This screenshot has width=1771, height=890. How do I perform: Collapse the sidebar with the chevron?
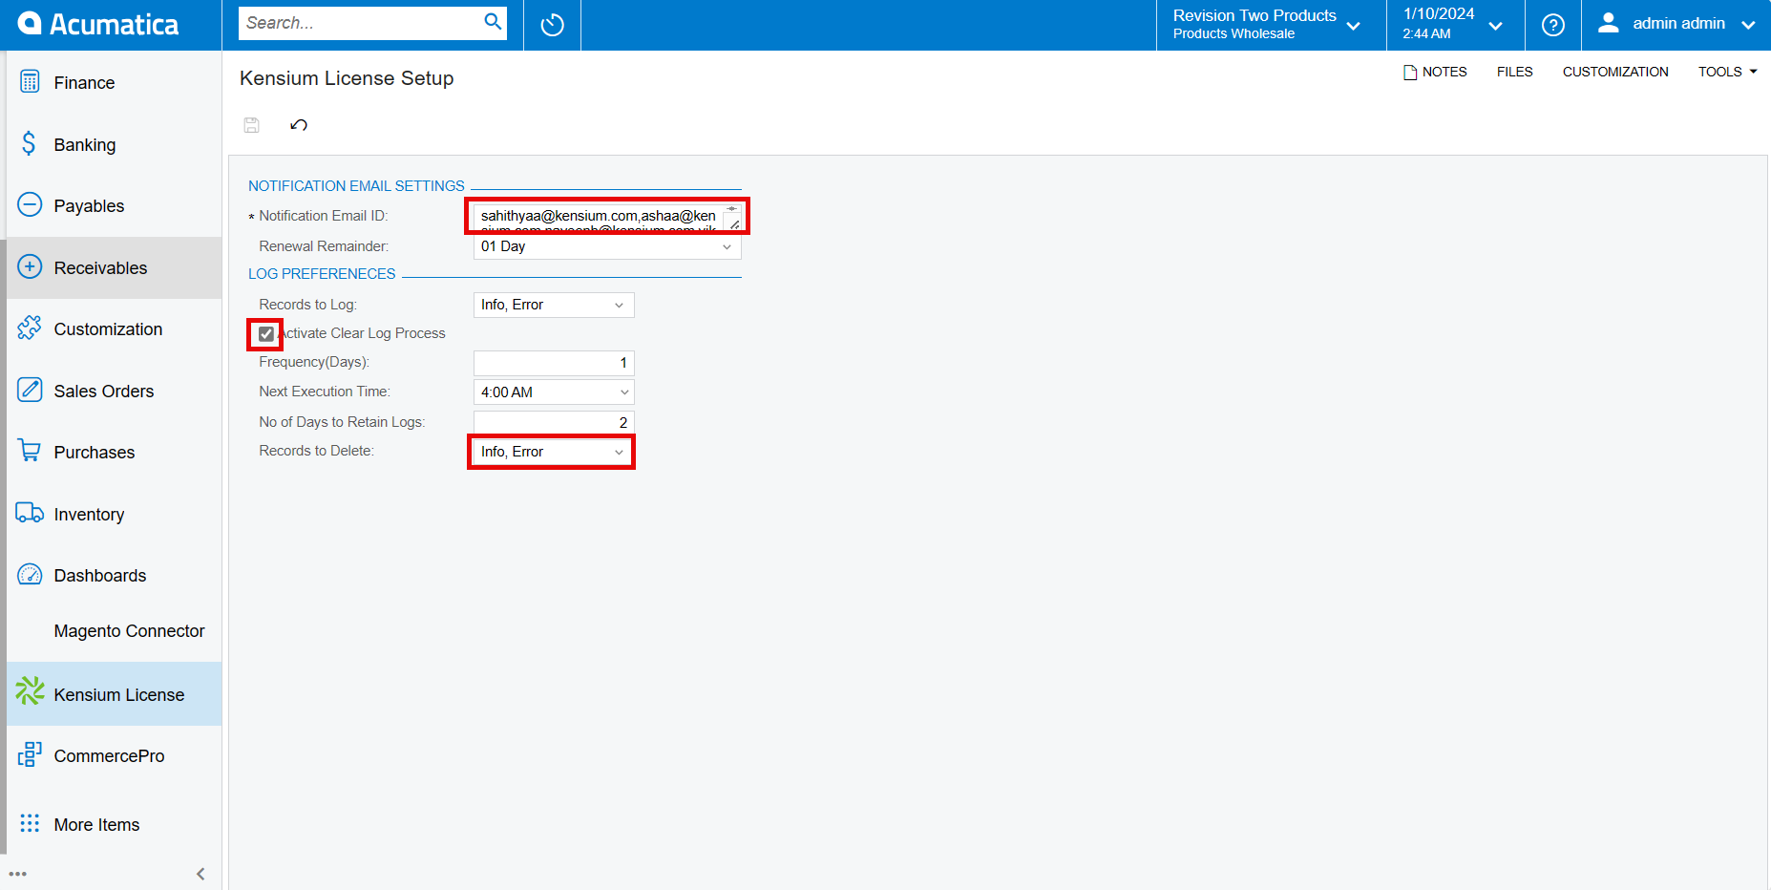[x=200, y=873]
